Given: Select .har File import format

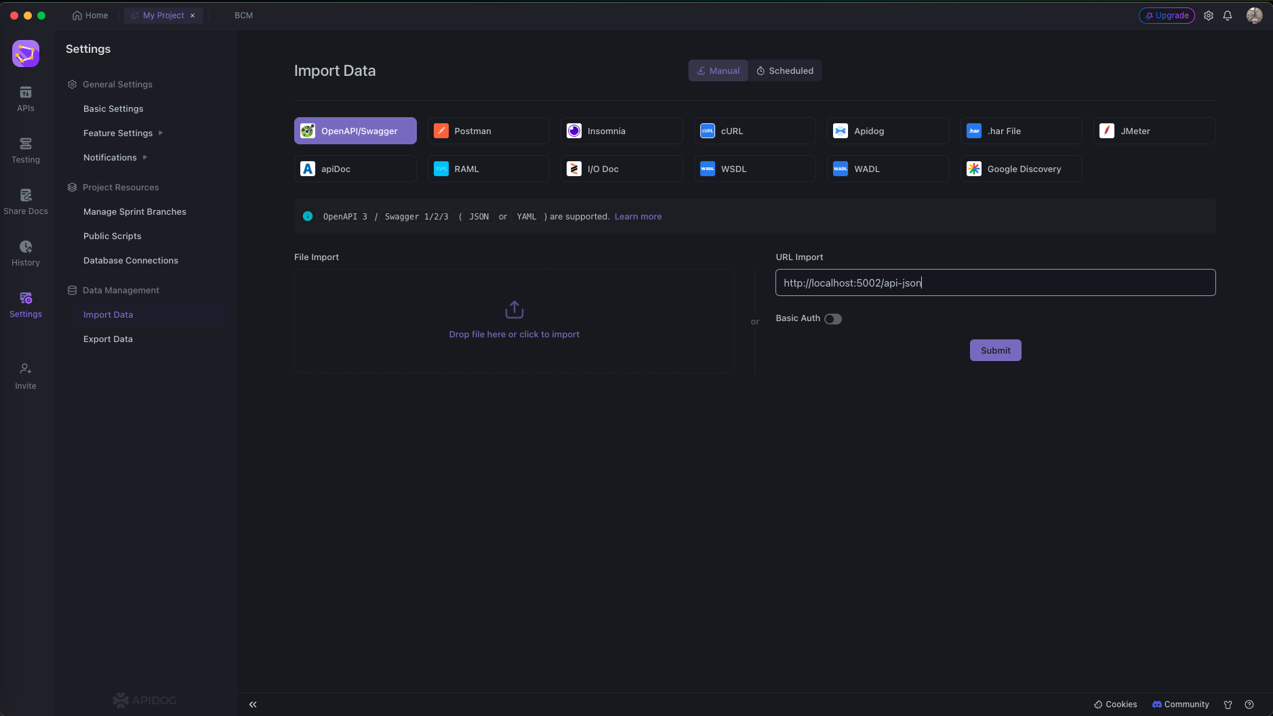Looking at the screenshot, I should [x=1021, y=131].
